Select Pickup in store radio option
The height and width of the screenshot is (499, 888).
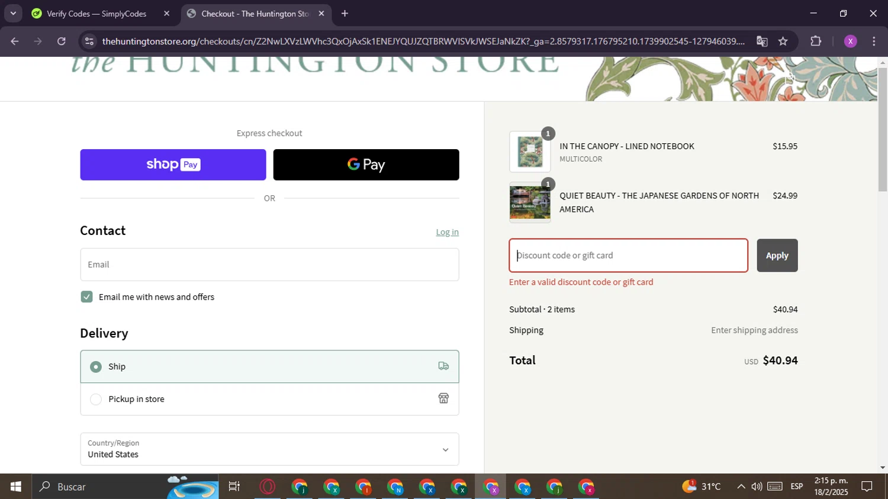[96, 400]
